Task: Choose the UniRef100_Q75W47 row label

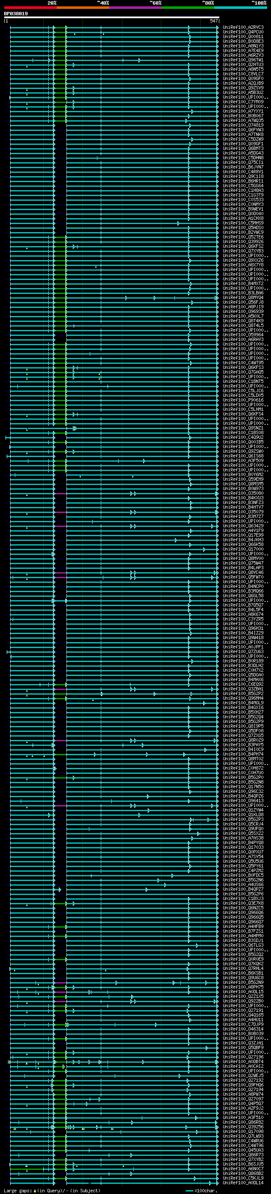Action: pyautogui.click(x=243, y=563)
